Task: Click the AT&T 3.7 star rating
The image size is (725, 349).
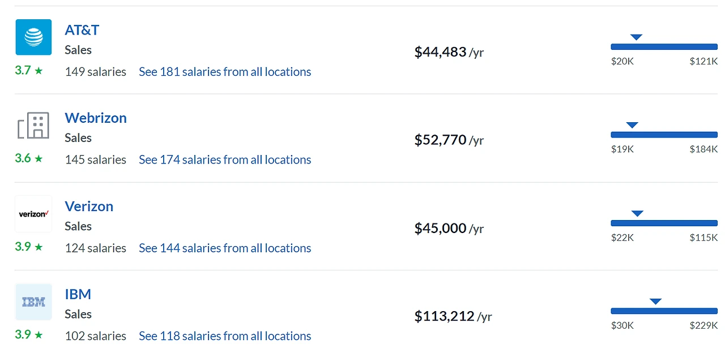Action: tap(29, 71)
